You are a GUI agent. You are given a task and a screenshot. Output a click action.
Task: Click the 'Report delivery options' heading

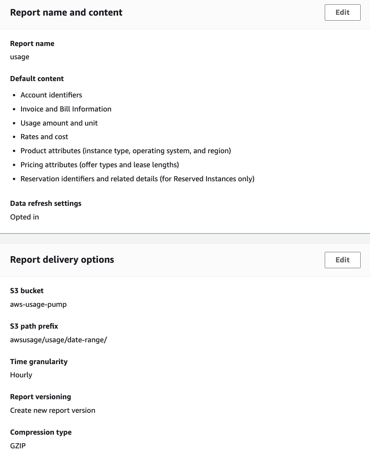[62, 260]
